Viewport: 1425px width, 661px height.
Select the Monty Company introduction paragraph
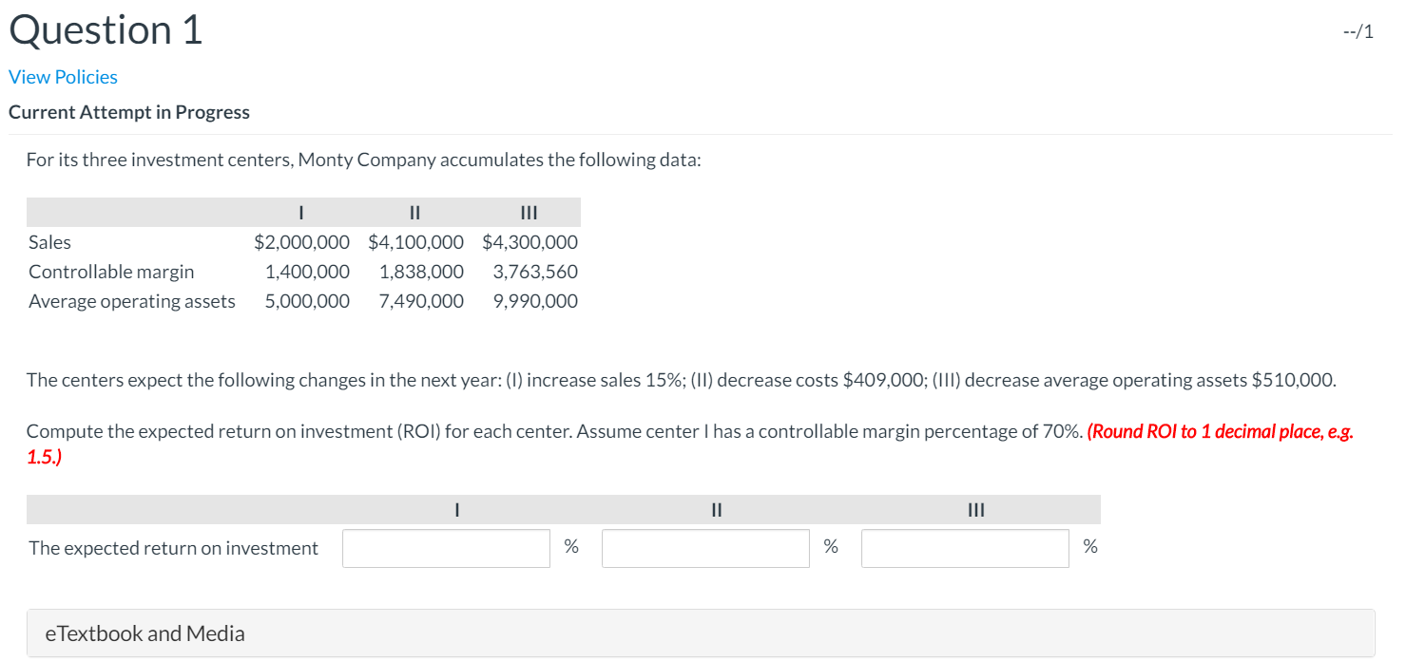(x=364, y=159)
